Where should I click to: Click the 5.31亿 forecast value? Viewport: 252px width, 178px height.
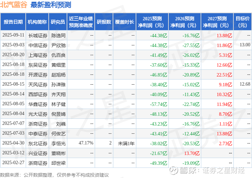pos(225,55)
